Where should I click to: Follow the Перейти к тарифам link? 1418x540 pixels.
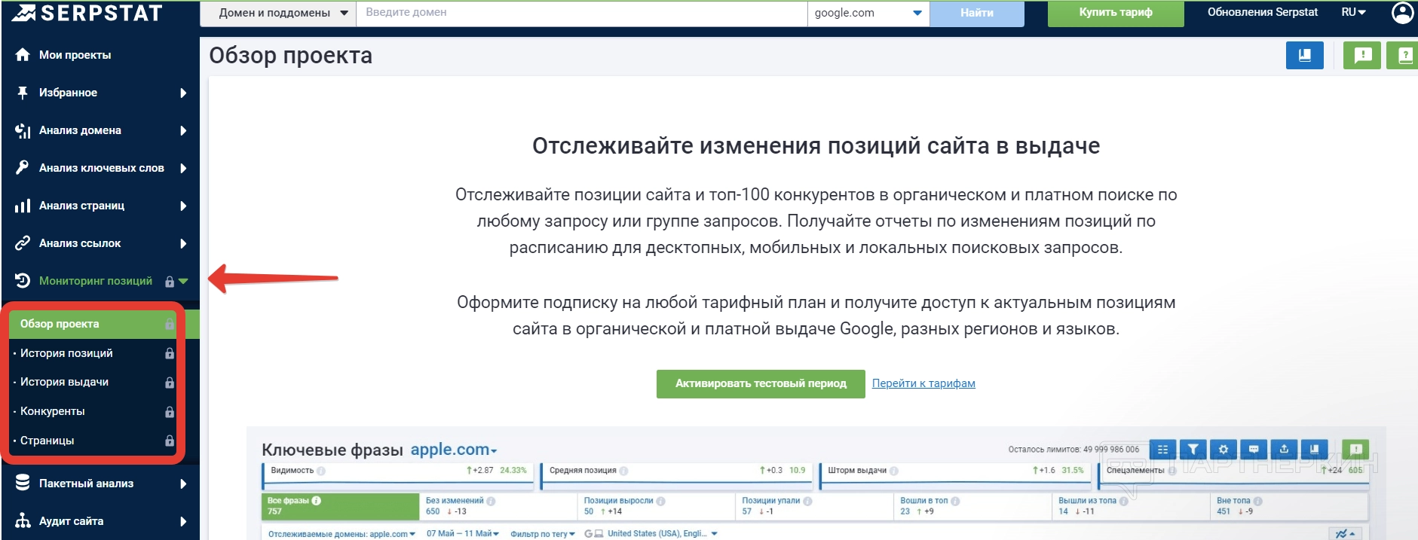tap(923, 383)
